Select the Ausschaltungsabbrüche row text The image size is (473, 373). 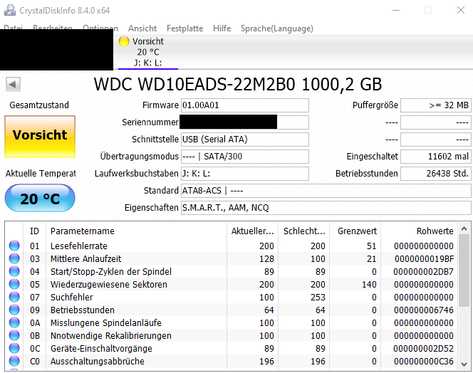[97, 361]
